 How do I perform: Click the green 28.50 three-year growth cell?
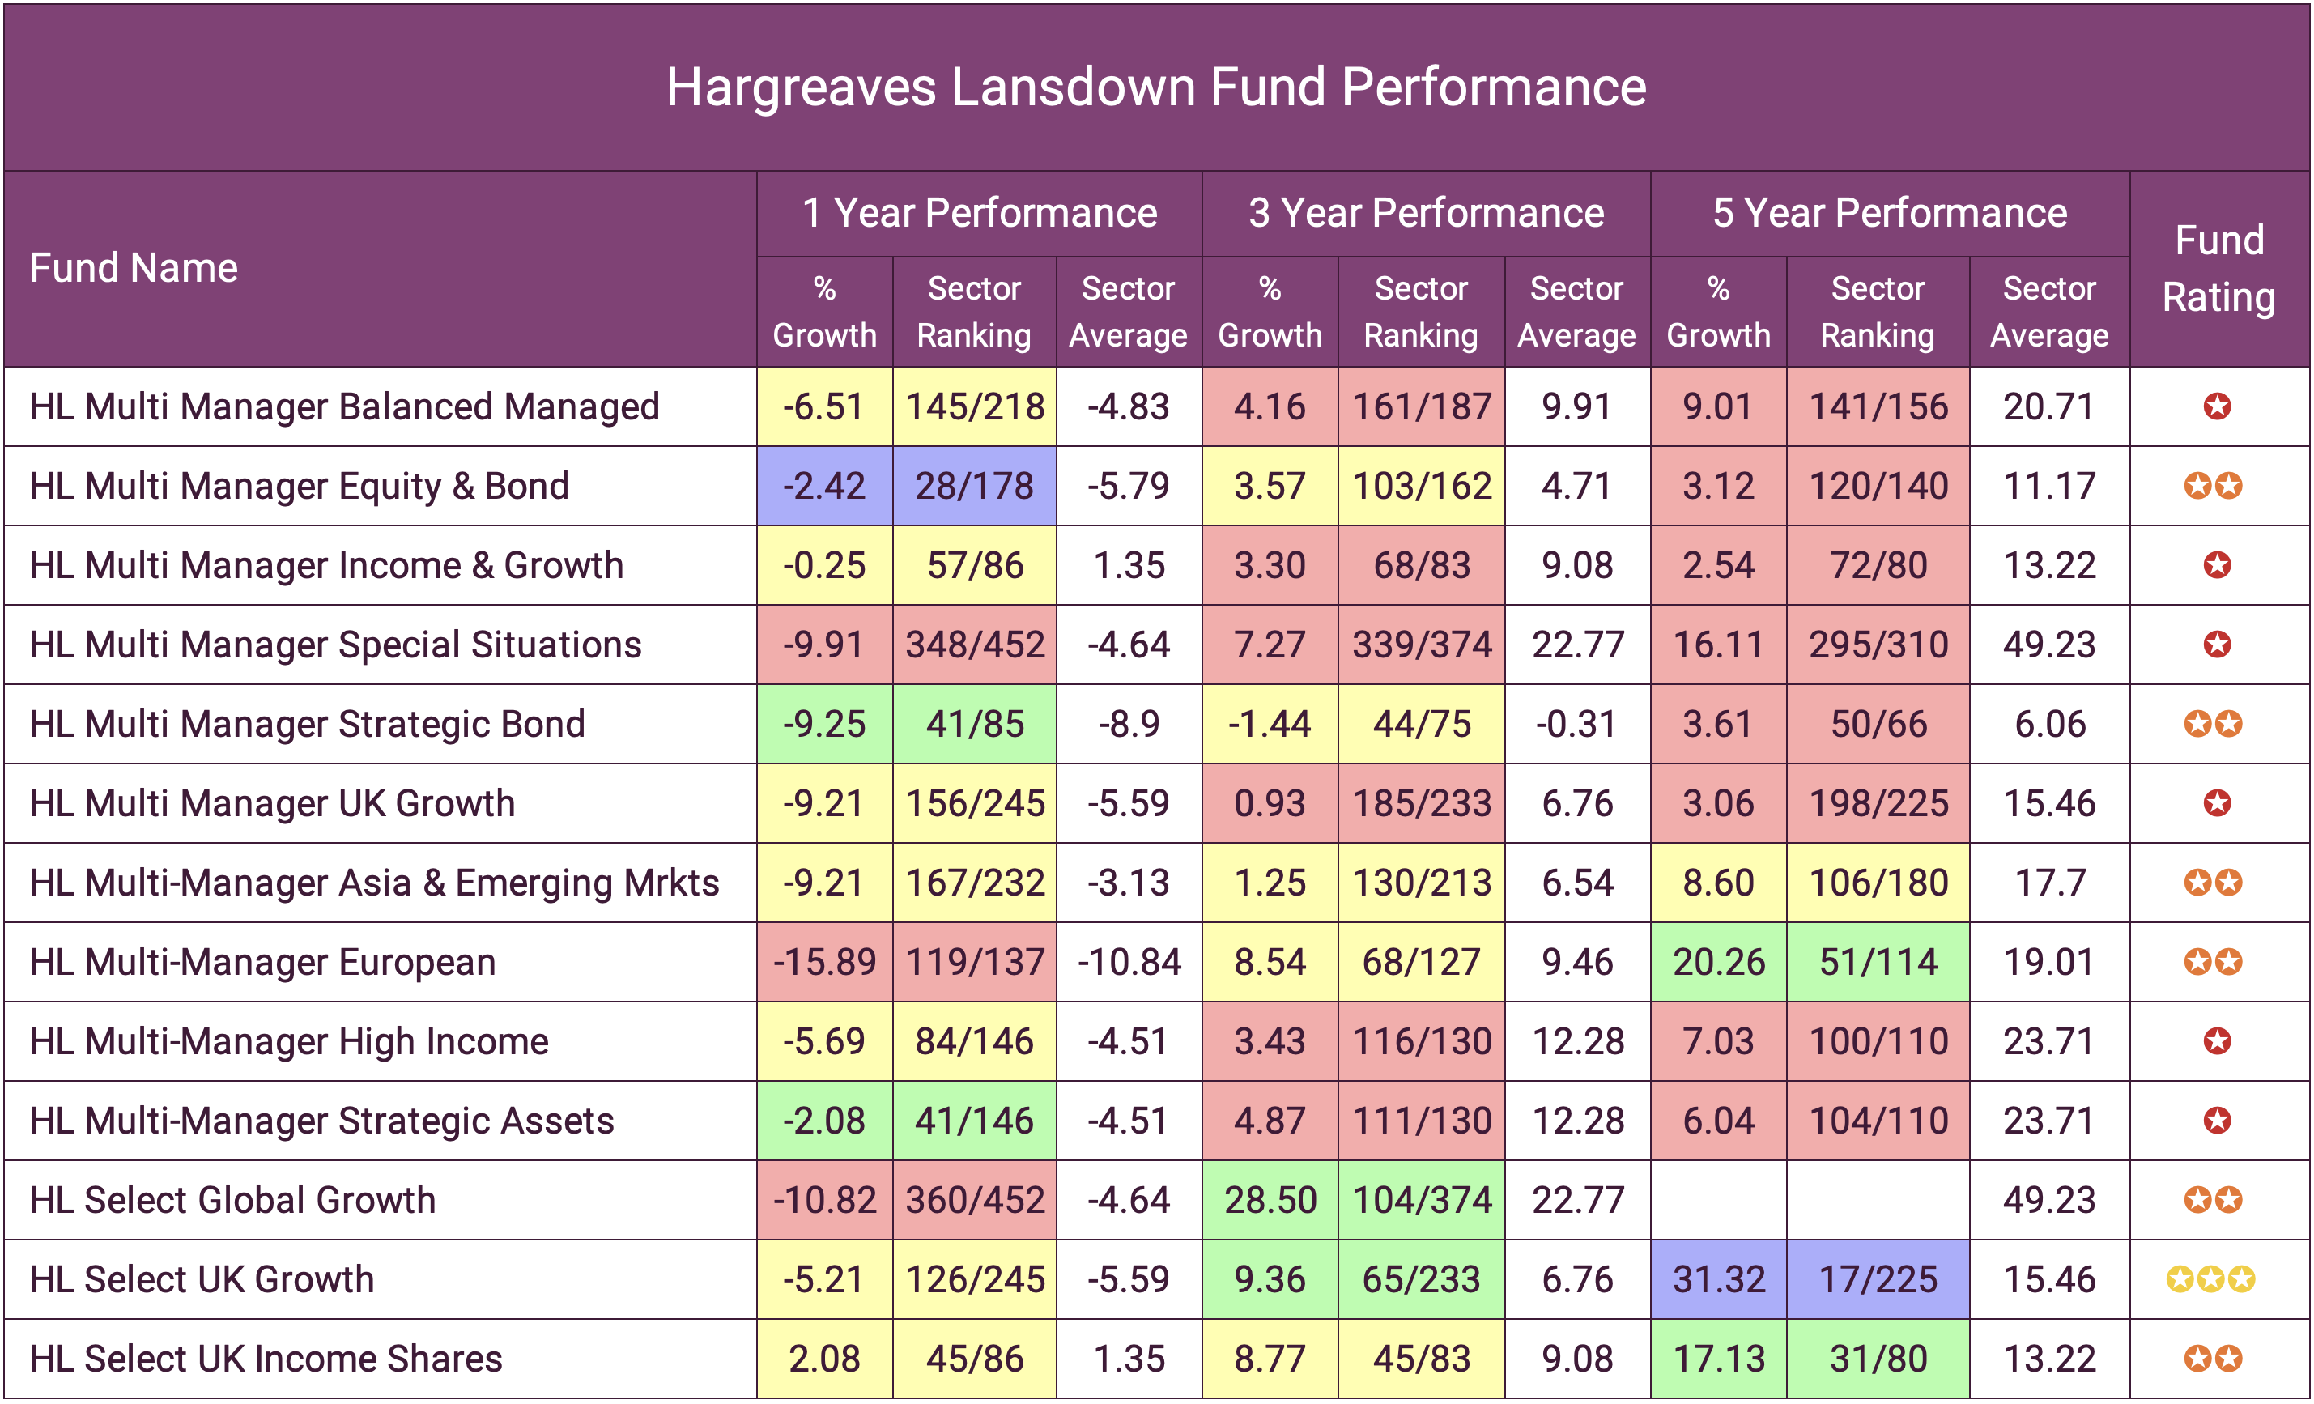click(1270, 1200)
